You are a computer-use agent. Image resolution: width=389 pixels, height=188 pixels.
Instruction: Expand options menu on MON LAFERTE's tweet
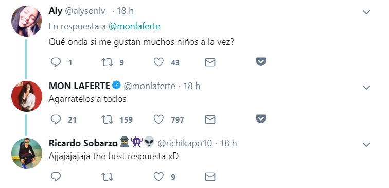click(366, 88)
